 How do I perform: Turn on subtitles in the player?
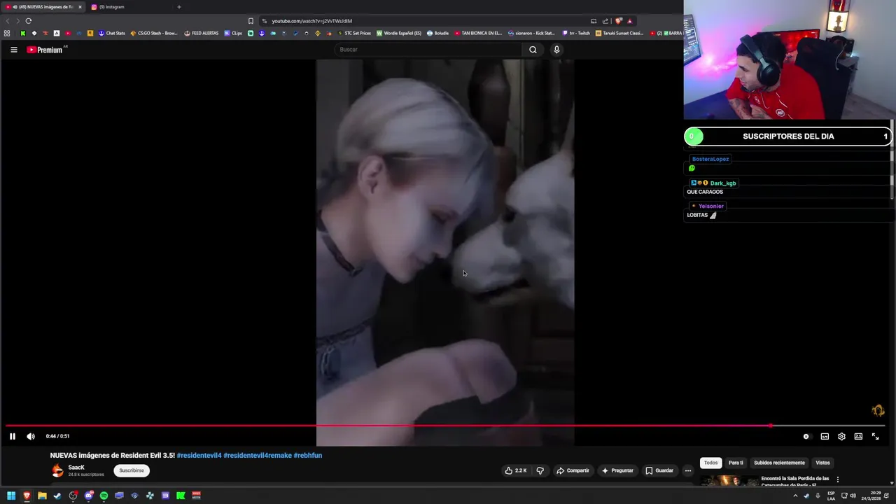825,436
